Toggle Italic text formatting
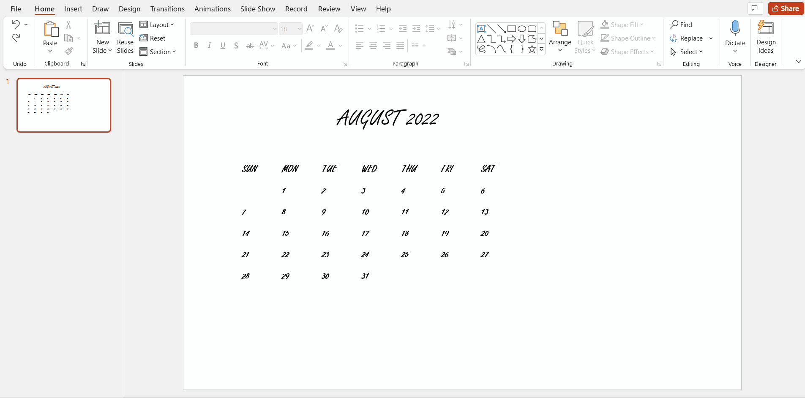The height and width of the screenshot is (398, 805). click(x=210, y=46)
